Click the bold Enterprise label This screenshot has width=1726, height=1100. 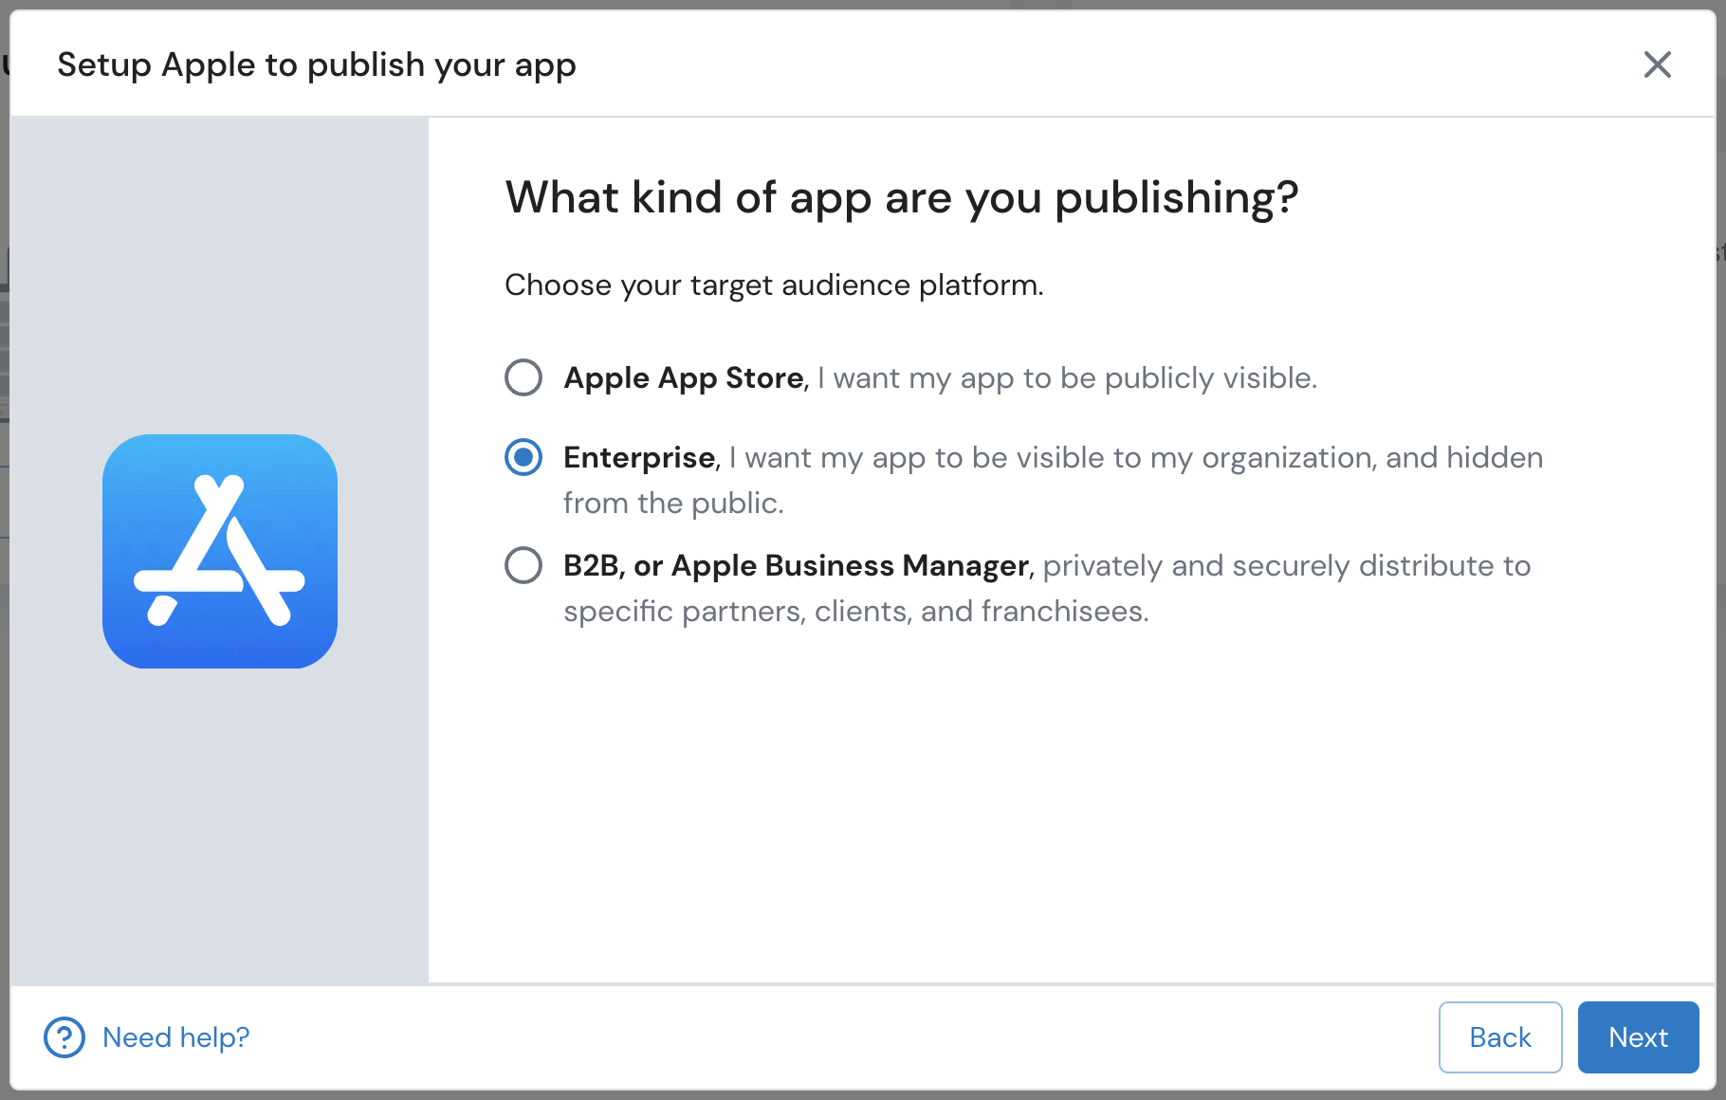639,457
